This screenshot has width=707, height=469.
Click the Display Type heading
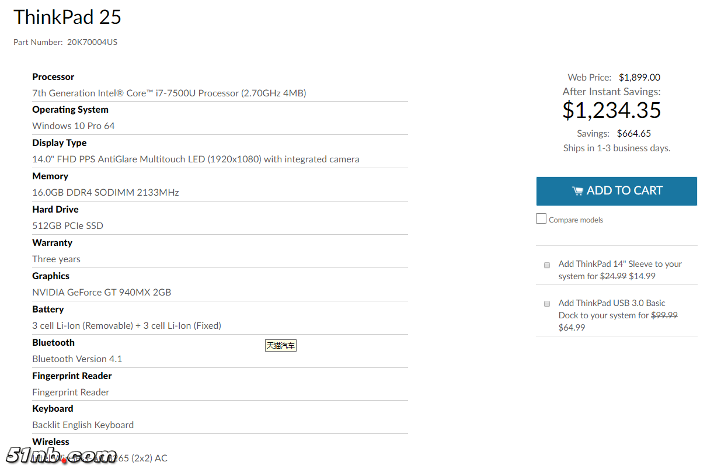60,143
